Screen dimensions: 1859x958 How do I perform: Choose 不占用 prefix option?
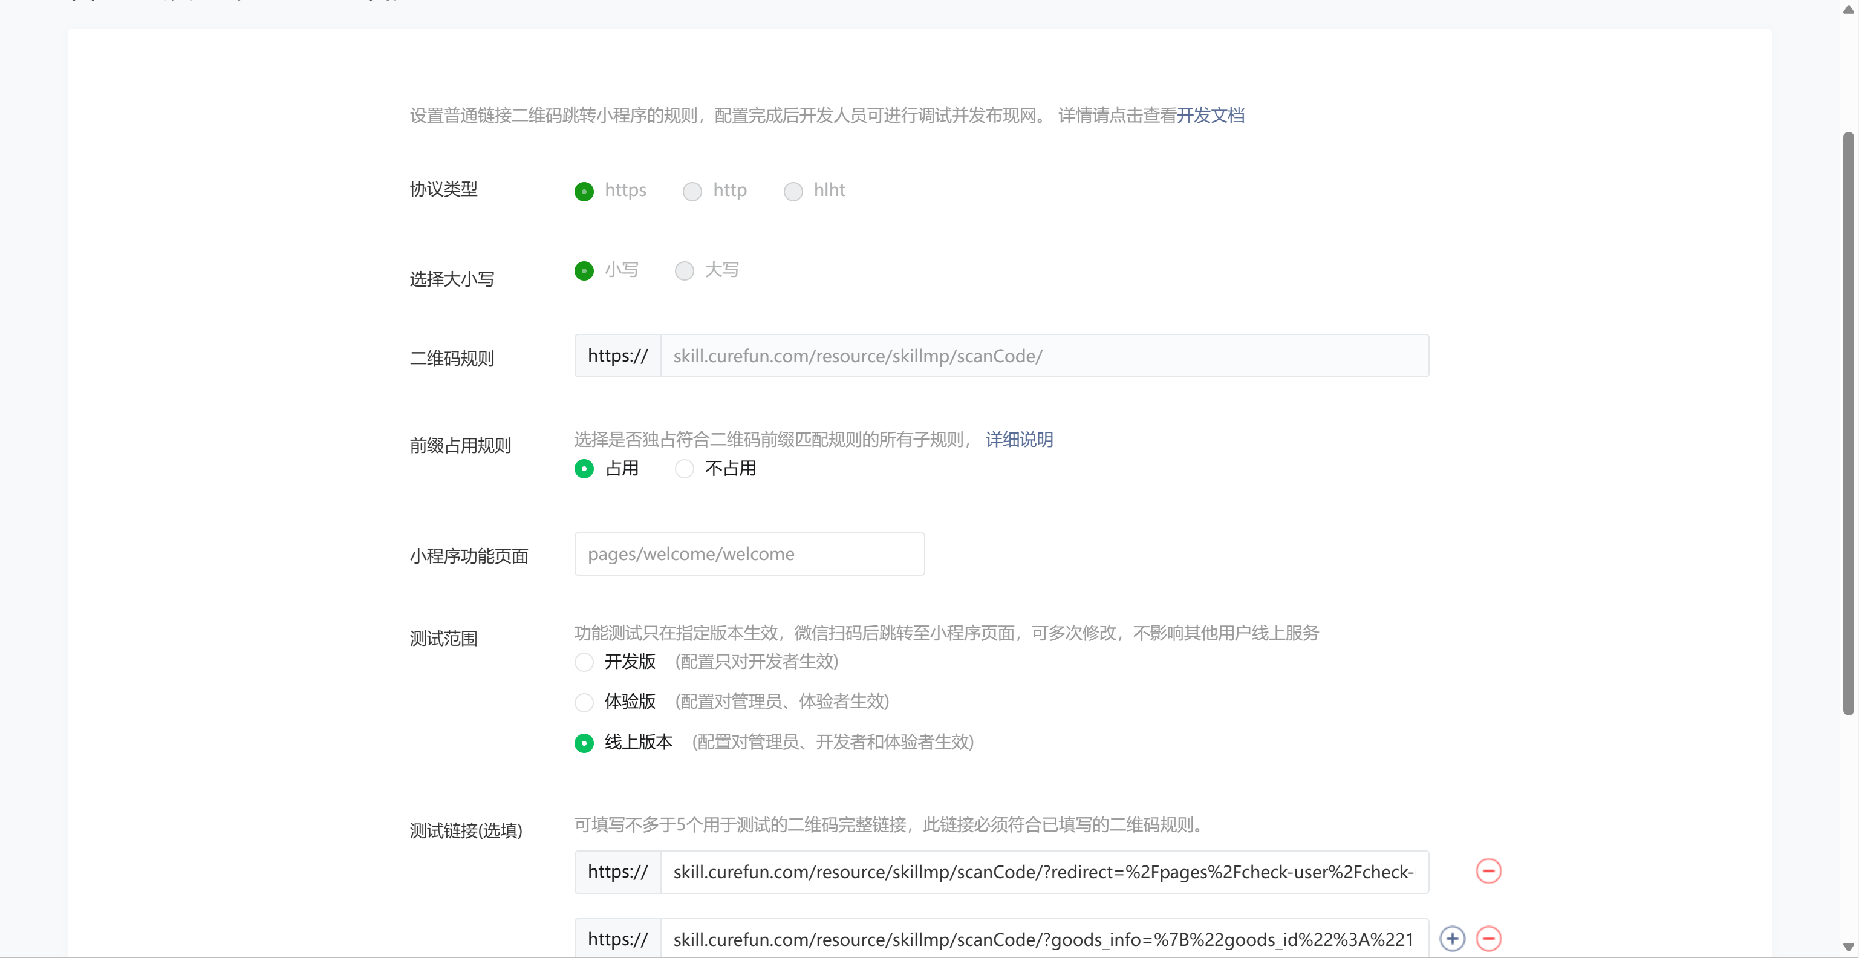684,469
